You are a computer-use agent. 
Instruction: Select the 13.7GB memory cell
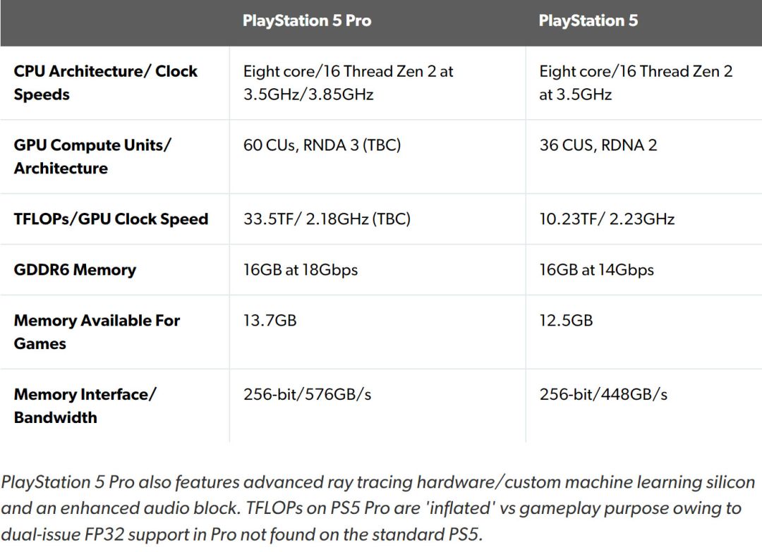[270, 321]
